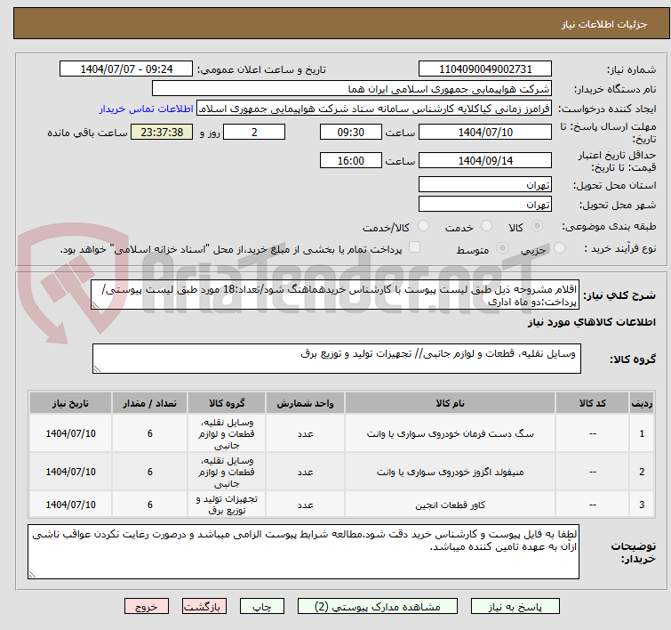Image resolution: width=671 pixels, height=630 pixels.
Task: Toggle the 'اسناد خزانه اسلامی' payment checkbox
Action: tap(414, 248)
